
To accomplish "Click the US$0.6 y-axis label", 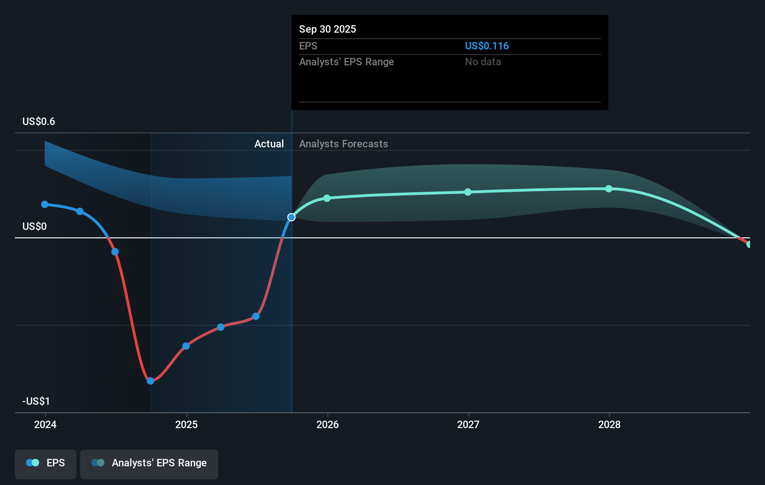I will click(x=39, y=122).
